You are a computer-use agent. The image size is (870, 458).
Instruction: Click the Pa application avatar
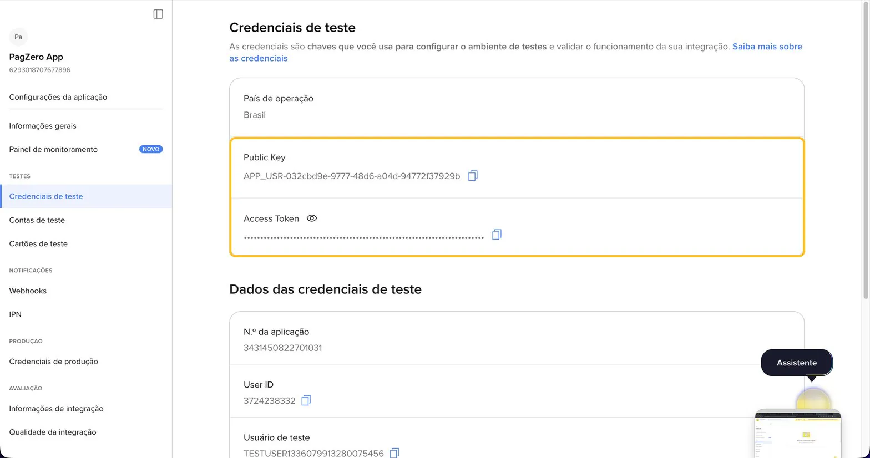coord(18,37)
